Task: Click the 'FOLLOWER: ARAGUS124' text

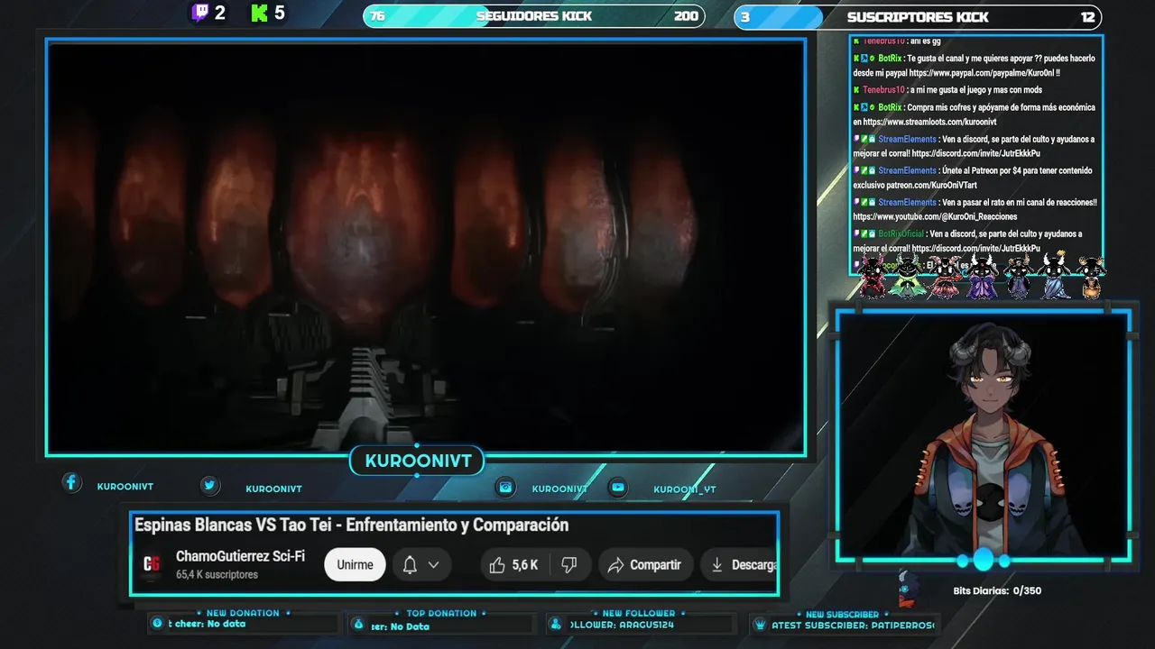Action: [624, 625]
